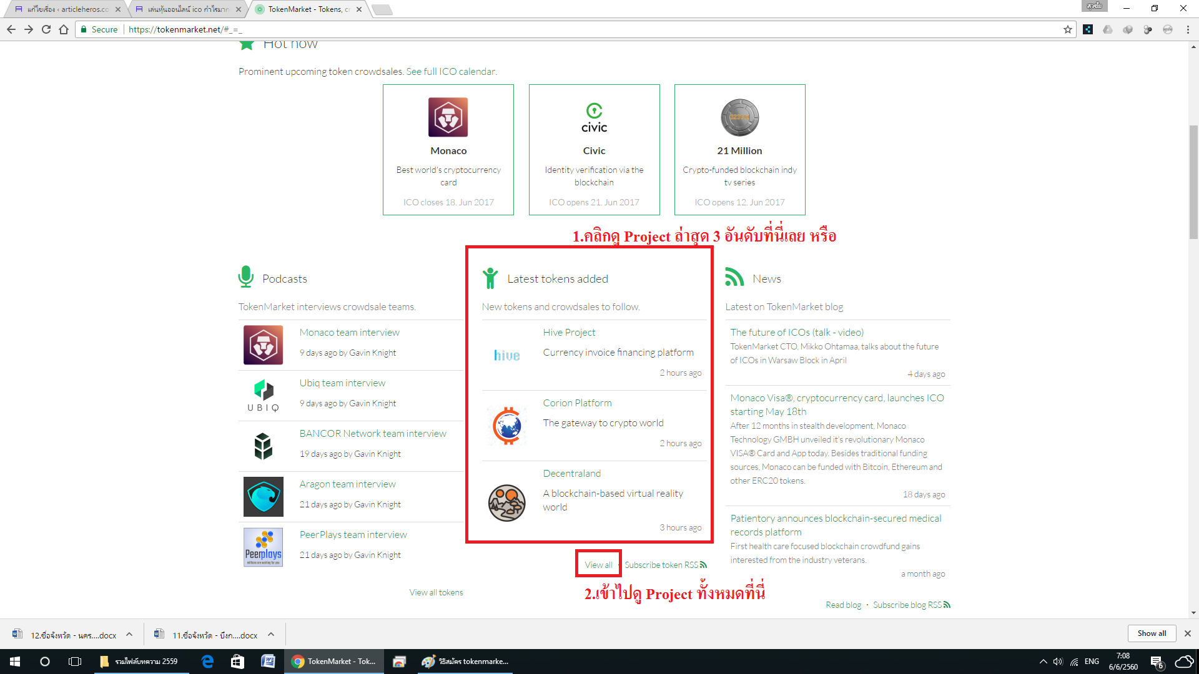Open Word from the taskbar

268,662
